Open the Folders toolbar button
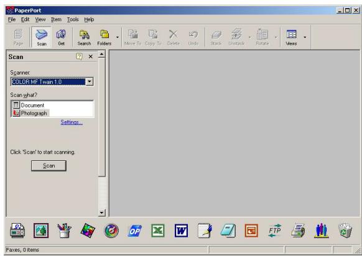362x256 pixels. coord(104,37)
